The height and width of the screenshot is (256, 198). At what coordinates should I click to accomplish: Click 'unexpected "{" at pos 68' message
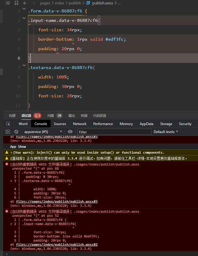[x=36, y=168]
